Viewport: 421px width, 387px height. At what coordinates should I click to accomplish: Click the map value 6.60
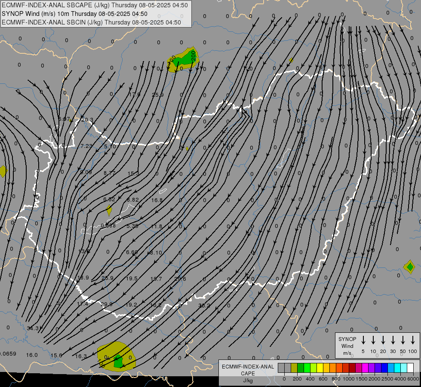click(x=132, y=252)
